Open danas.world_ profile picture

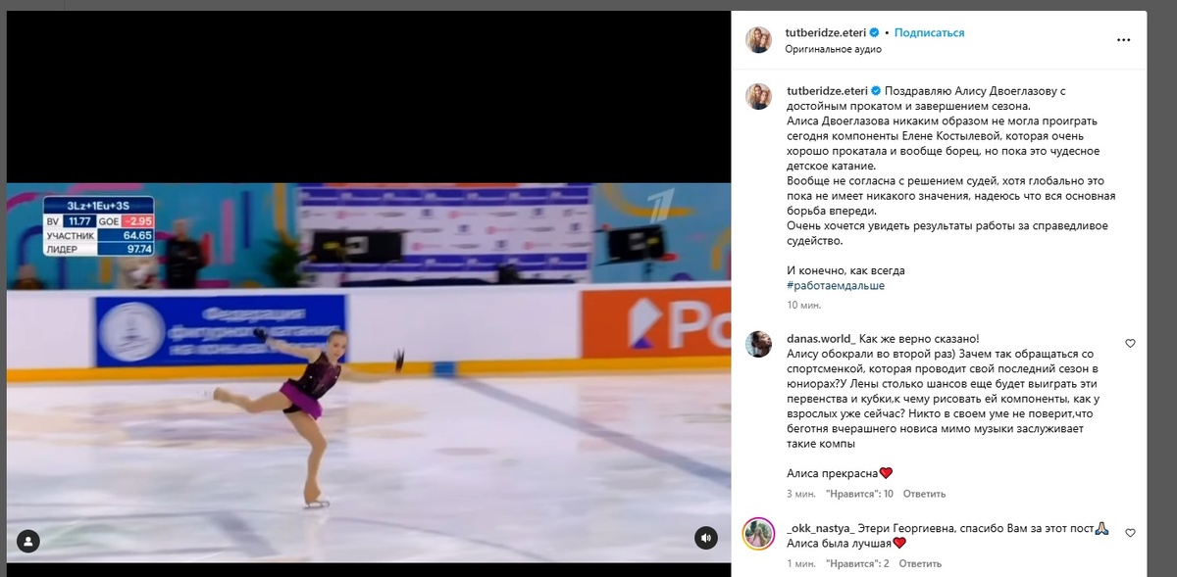759,344
